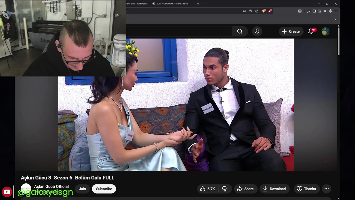Image resolution: width=355 pixels, height=200 pixels.
Task: Open the more actions three-dot menu
Action: tap(327, 189)
